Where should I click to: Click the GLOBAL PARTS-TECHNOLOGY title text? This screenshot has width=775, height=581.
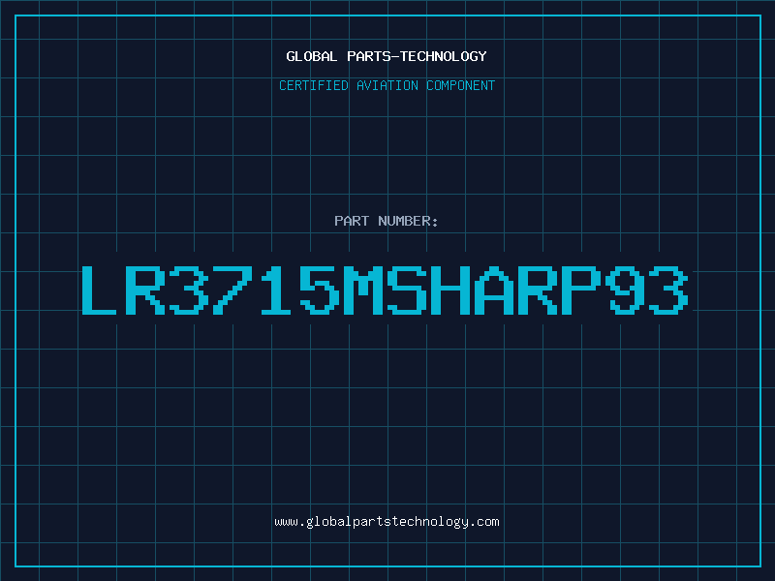pos(387,56)
